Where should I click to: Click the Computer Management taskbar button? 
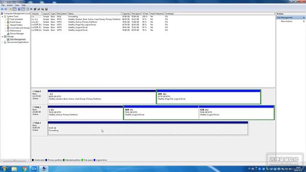44,169
